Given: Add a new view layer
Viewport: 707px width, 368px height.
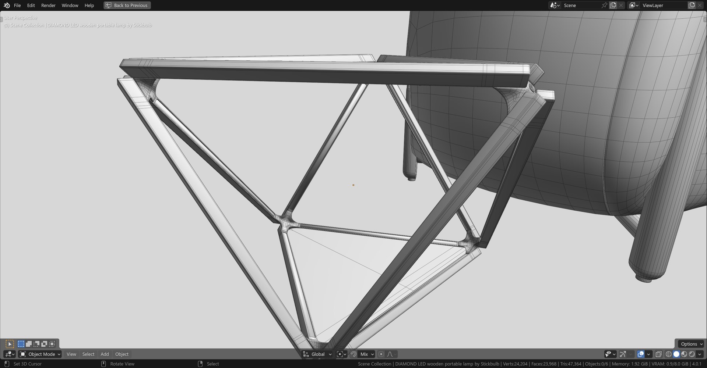Looking at the screenshot, I should tap(692, 5).
